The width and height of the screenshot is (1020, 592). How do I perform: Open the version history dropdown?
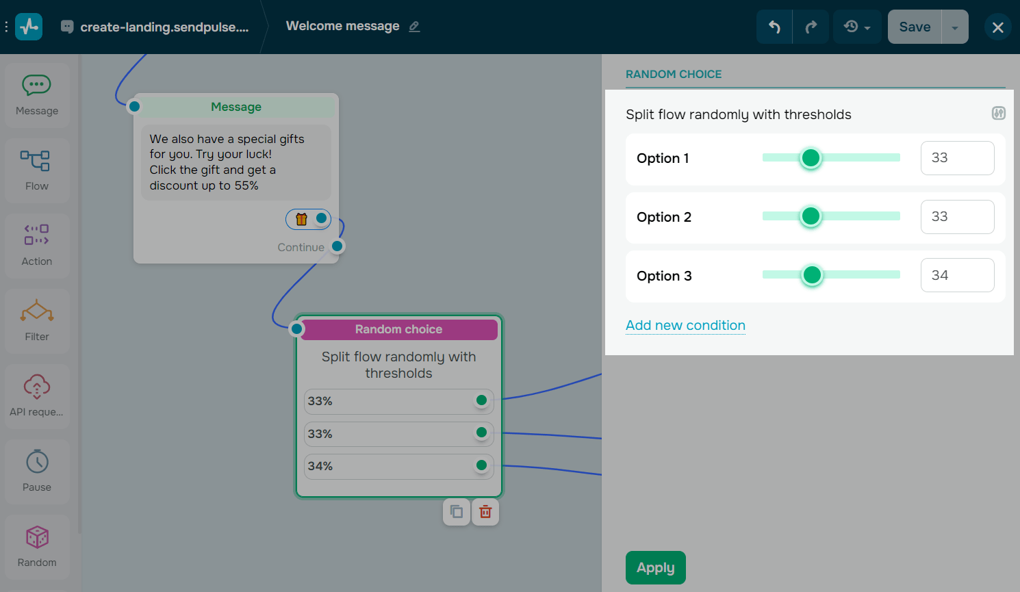[x=857, y=26]
